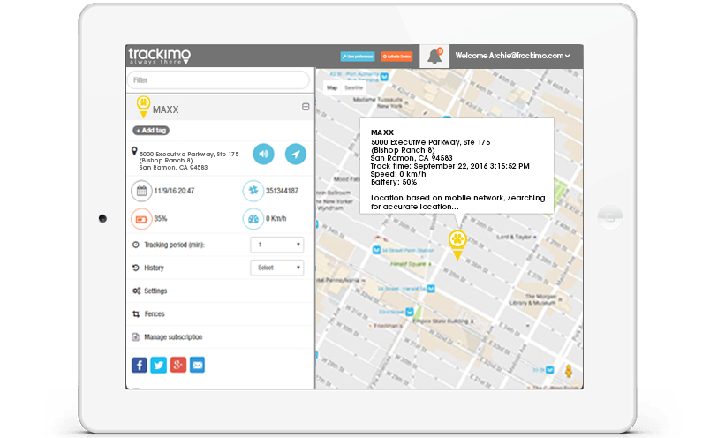This screenshot has height=438, width=725.
Task: Click the History rewind icon
Action: click(136, 268)
